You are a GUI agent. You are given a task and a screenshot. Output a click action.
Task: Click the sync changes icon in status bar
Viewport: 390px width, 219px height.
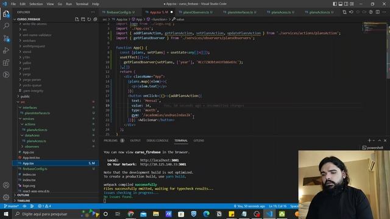click(x=24, y=206)
